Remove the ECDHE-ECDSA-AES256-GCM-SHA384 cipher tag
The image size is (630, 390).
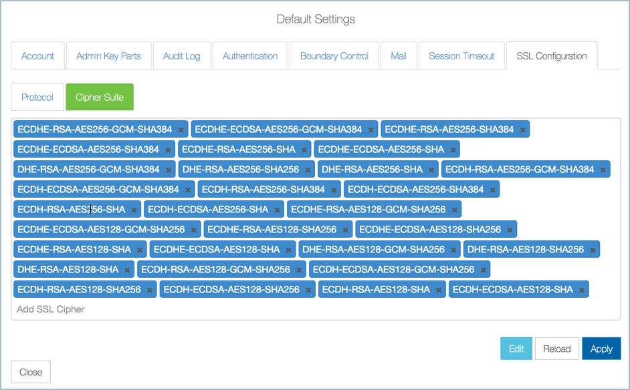click(371, 130)
